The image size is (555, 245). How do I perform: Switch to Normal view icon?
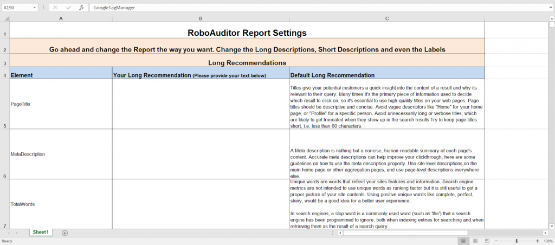(x=463, y=241)
